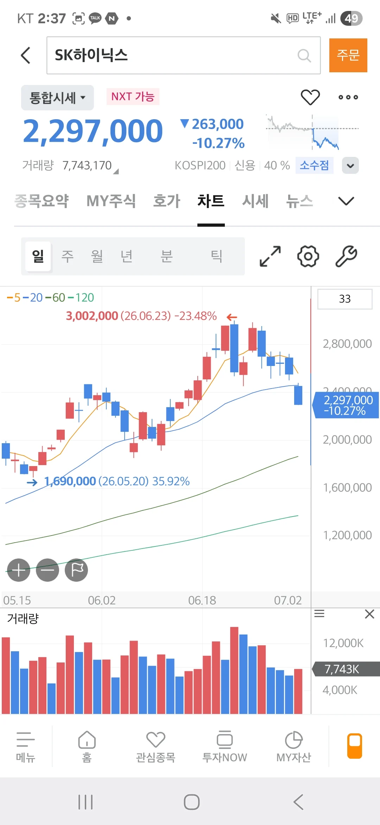Screen dimensions: 380x825
Task: Switch to 시세 tab
Action: tap(255, 201)
